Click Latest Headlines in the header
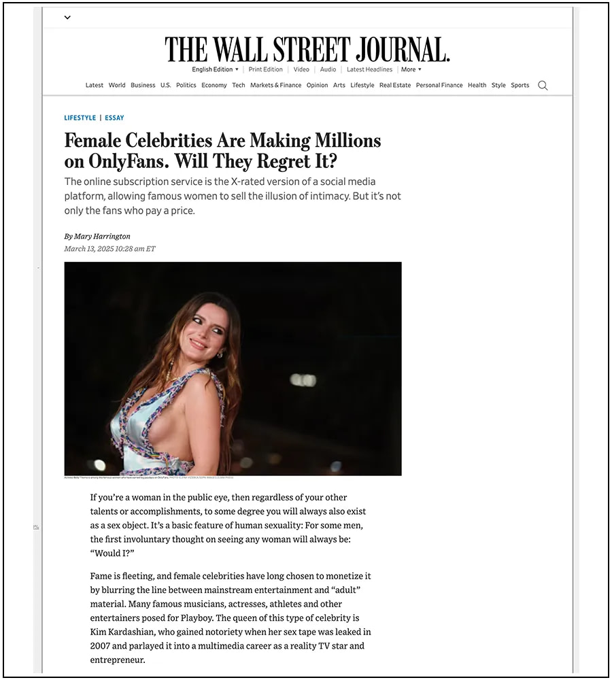This screenshot has height=680, width=612. [369, 69]
